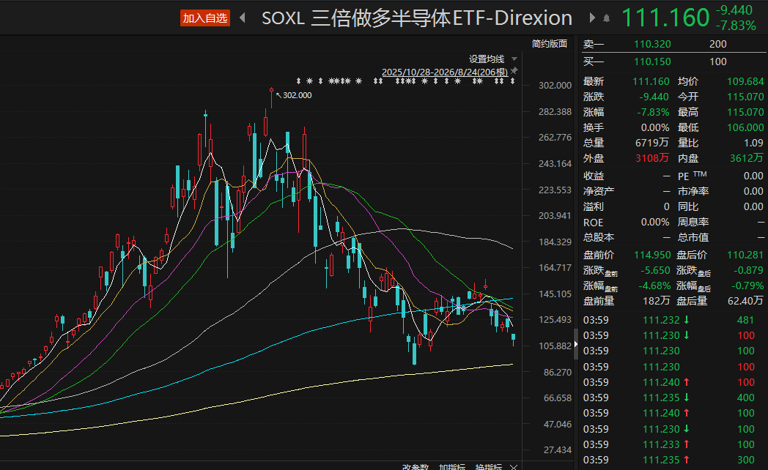Open 改参数 to modify indicator parameters
This screenshot has width=768, height=470.
pos(416,466)
